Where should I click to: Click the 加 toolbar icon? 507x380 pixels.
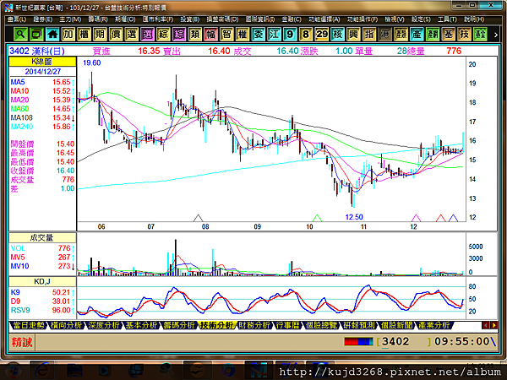point(68,34)
